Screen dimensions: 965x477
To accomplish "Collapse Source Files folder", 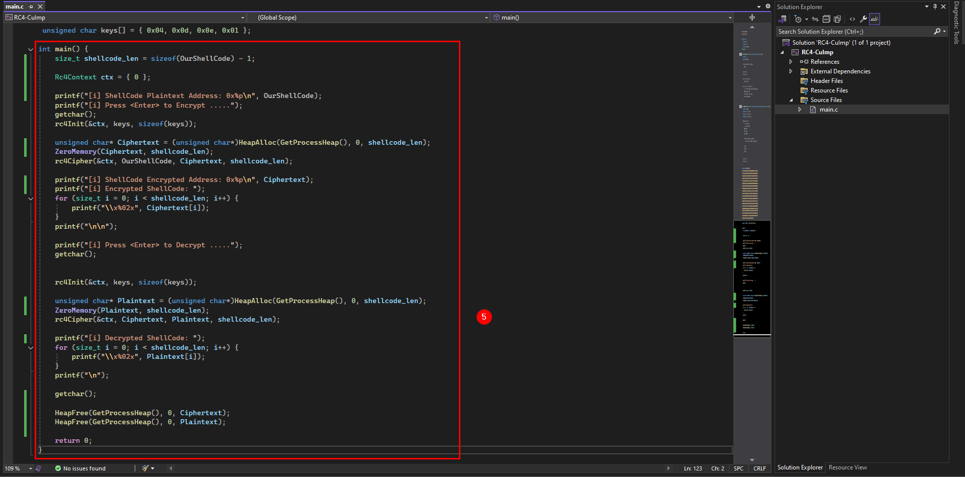I will 791,100.
